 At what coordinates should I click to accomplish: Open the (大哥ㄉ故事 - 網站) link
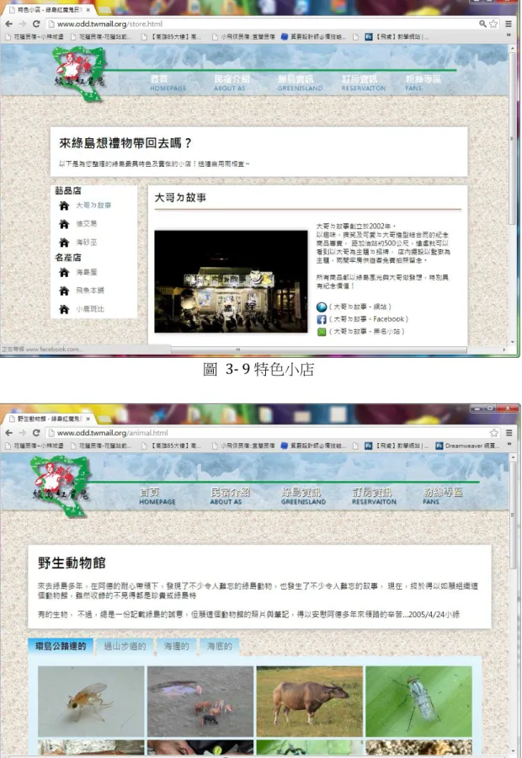(360, 307)
